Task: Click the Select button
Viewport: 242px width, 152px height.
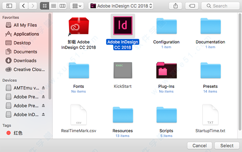Action: click(x=227, y=146)
